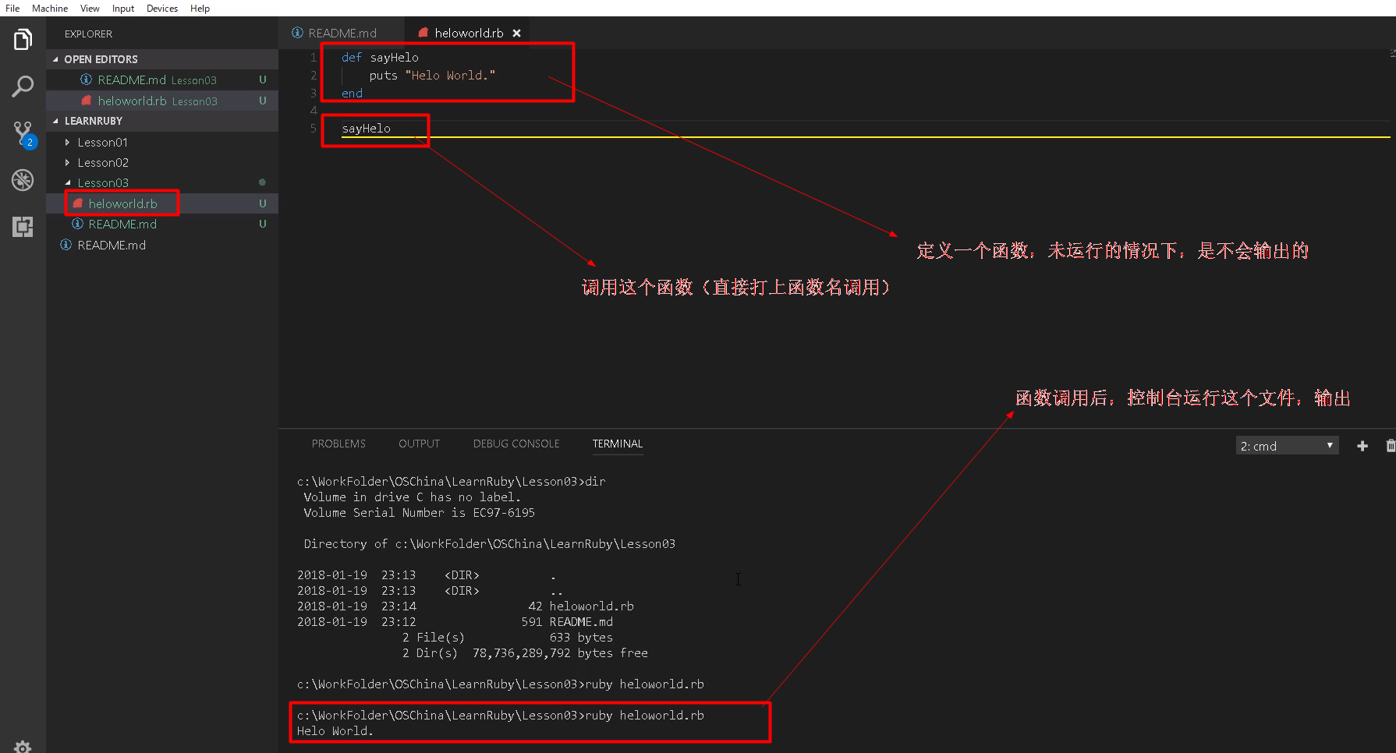Screen dimensions: 1396x753
Task: Open the Search view in activity bar
Action: tap(23, 86)
